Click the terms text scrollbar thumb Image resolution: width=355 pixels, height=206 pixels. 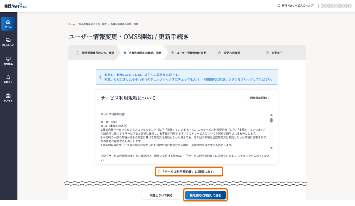pos(271,120)
